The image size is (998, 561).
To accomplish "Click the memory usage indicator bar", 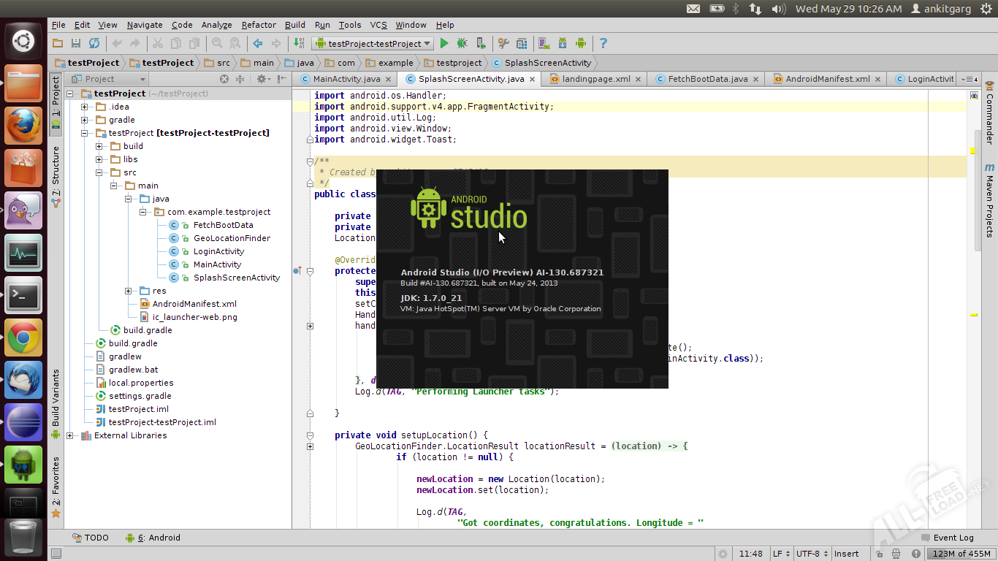I will click(961, 554).
